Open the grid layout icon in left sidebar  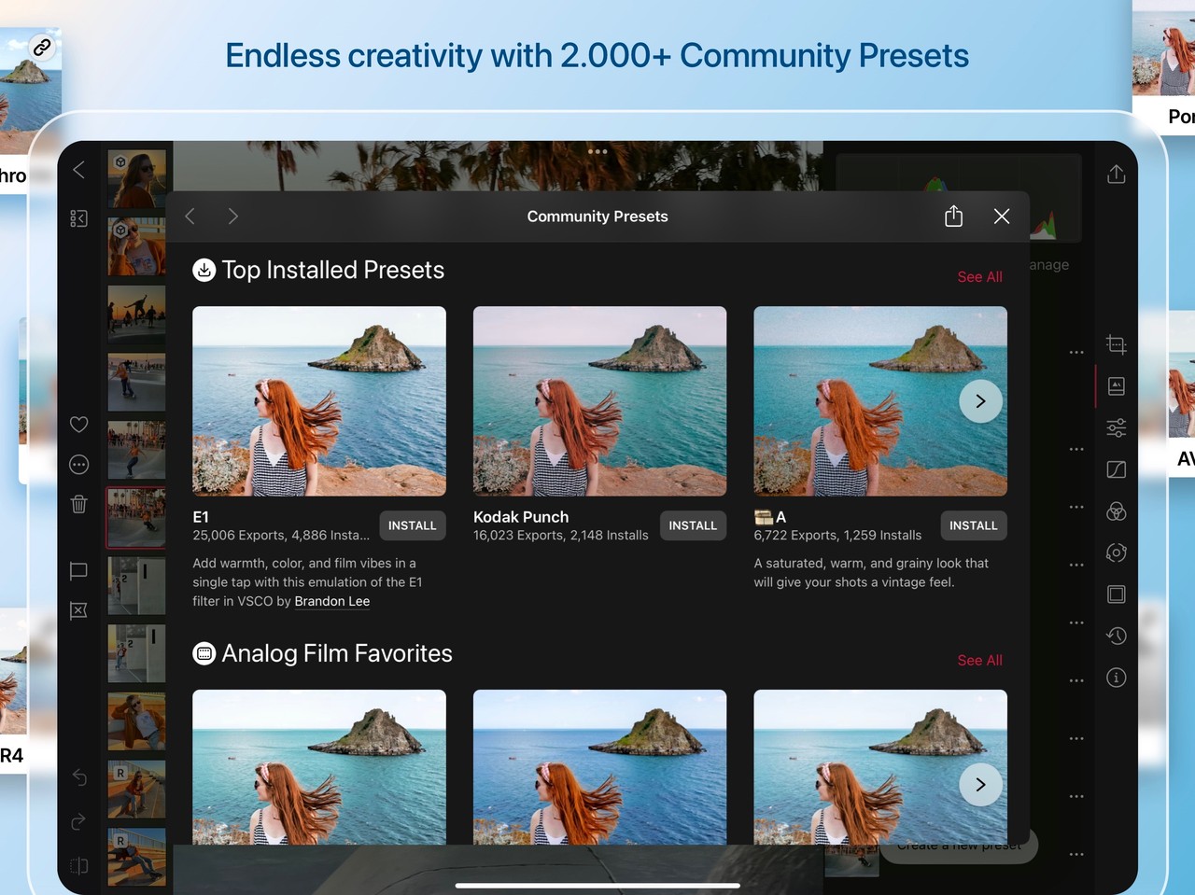(x=79, y=218)
